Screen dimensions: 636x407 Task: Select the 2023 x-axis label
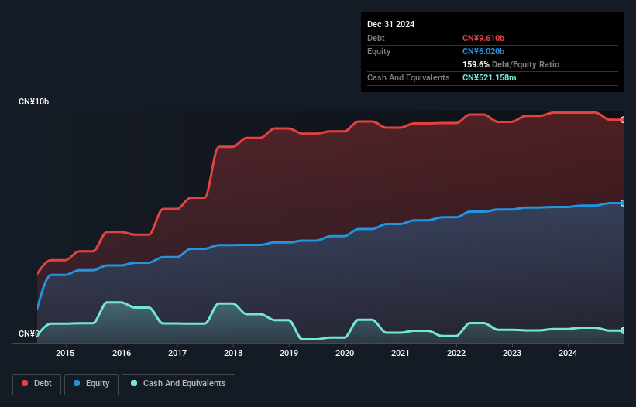click(512, 353)
